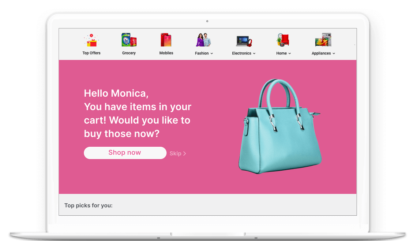The height and width of the screenshot is (241, 417).
Task: Click the 'Hello Monica,' greeting text
Action: click(x=116, y=93)
